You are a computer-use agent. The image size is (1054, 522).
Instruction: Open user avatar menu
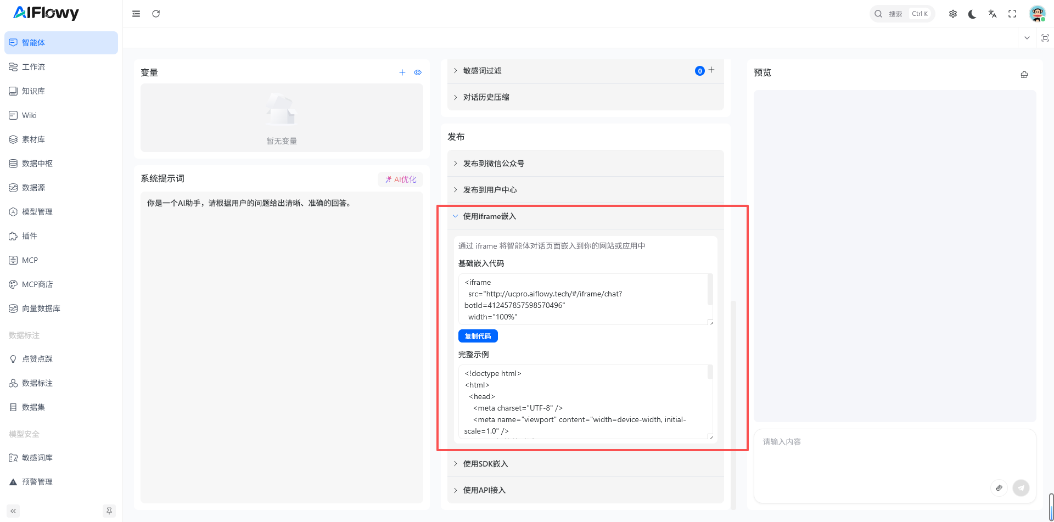[x=1037, y=14]
